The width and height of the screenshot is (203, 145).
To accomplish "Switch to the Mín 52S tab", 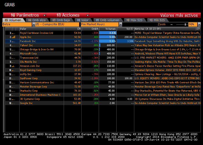I will click(x=157, y=20).
